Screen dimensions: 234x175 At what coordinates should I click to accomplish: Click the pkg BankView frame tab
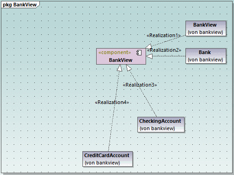[20, 5]
